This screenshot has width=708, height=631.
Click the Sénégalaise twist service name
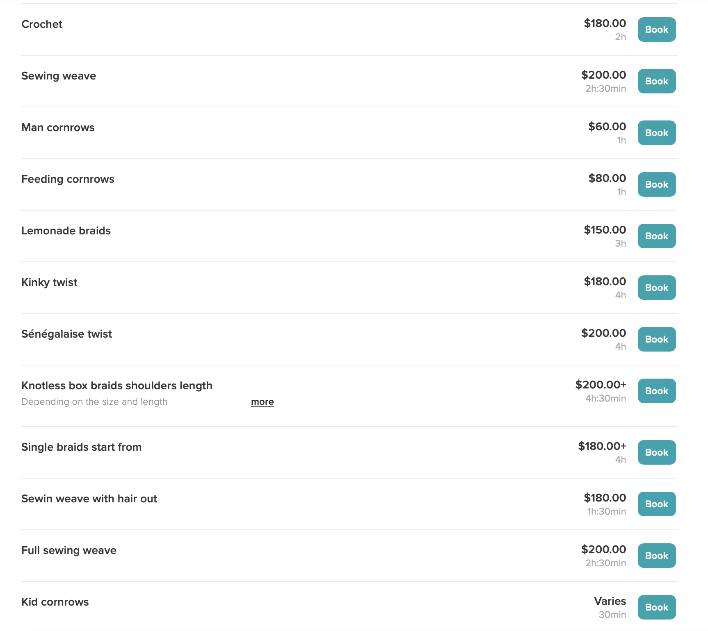[x=66, y=334]
